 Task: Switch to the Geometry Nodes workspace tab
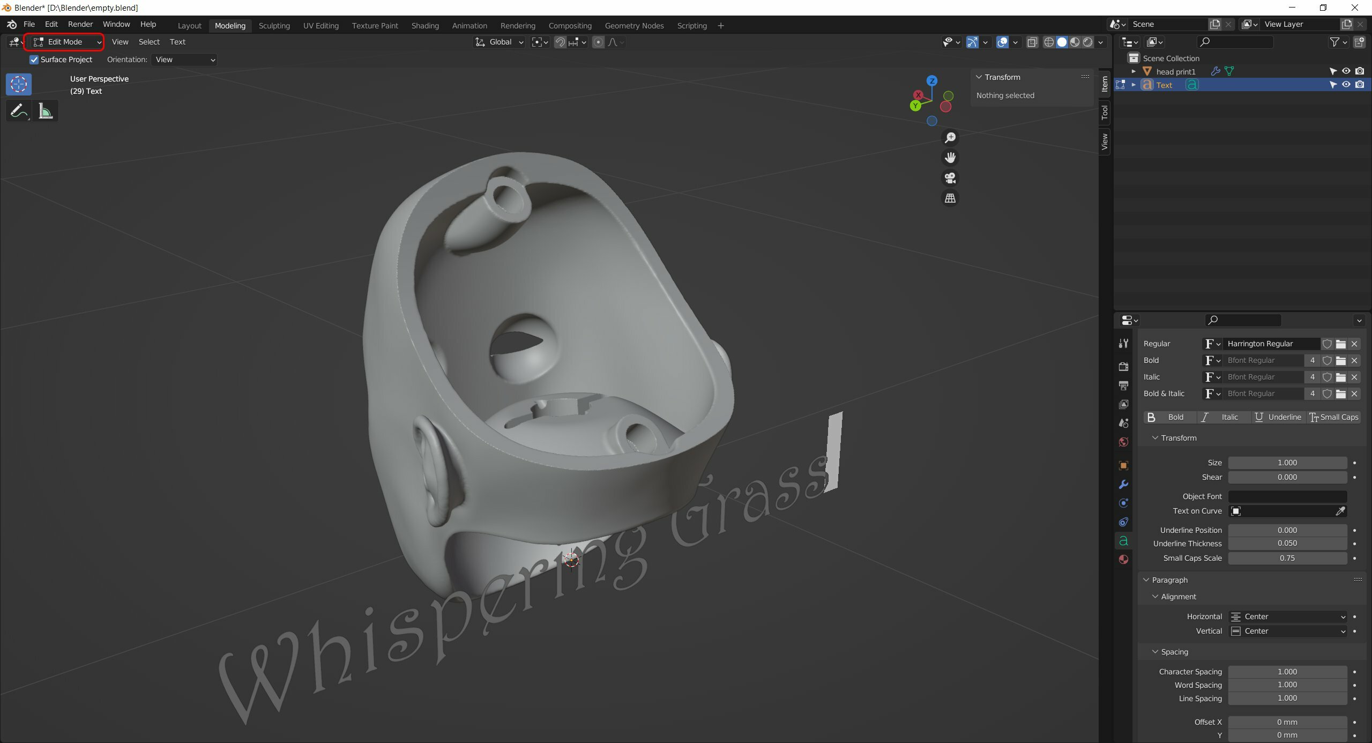pyautogui.click(x=634, y=26)
